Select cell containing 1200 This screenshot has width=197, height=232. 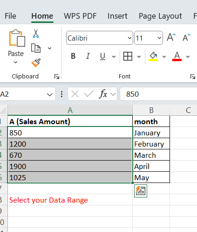pos(70,144)
